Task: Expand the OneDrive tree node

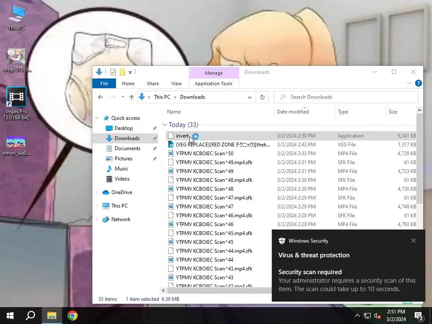Action: pos(97,192)
